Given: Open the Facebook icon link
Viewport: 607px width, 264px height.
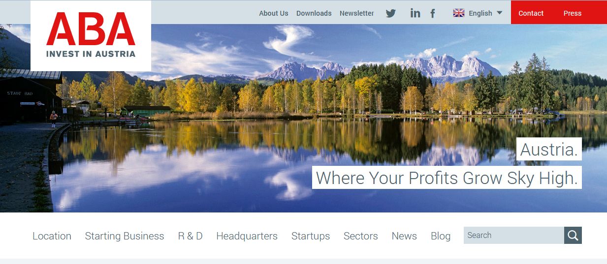Looking at the screenshot, I should (433, 13).
